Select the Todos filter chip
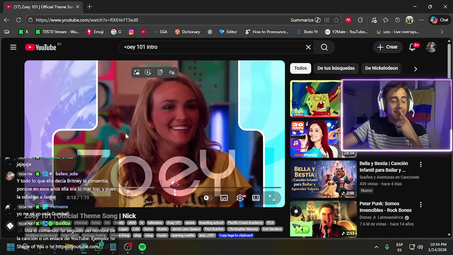 click(300, 68)
